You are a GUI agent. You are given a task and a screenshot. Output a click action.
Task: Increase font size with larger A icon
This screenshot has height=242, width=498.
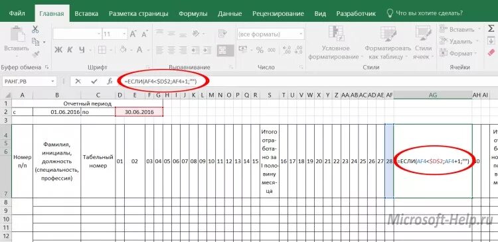(133, 34)
